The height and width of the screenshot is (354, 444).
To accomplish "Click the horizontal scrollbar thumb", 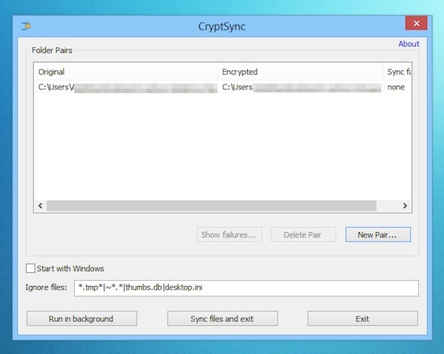I will coord(212,205).
